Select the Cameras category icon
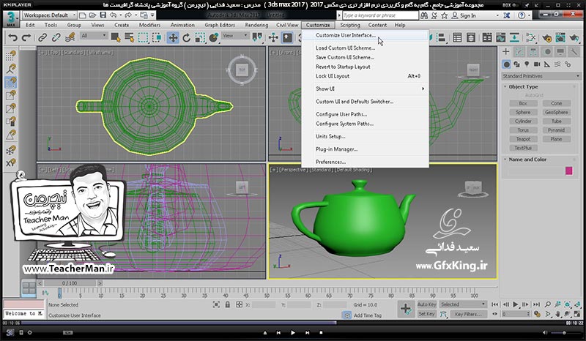Viewport: 586px width, 341px height. tap(537, 64)
